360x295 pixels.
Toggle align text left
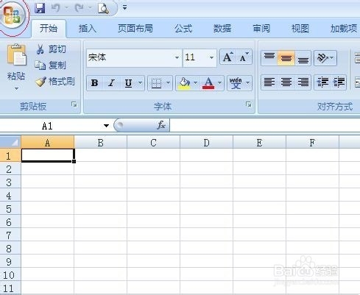tap(269, 82)
